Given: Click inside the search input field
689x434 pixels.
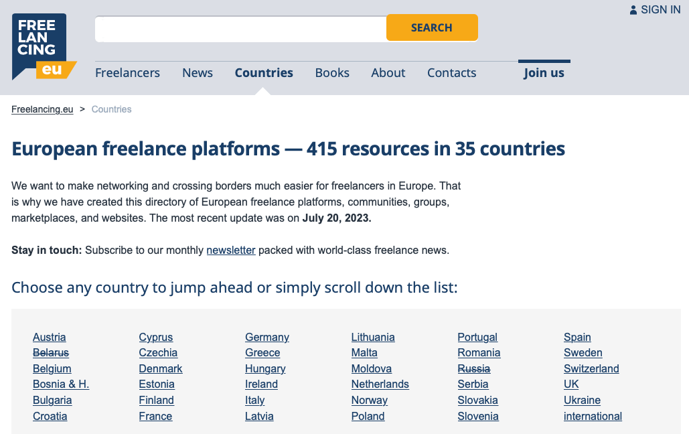Looking at the screenshot, I should click(240, 28).
